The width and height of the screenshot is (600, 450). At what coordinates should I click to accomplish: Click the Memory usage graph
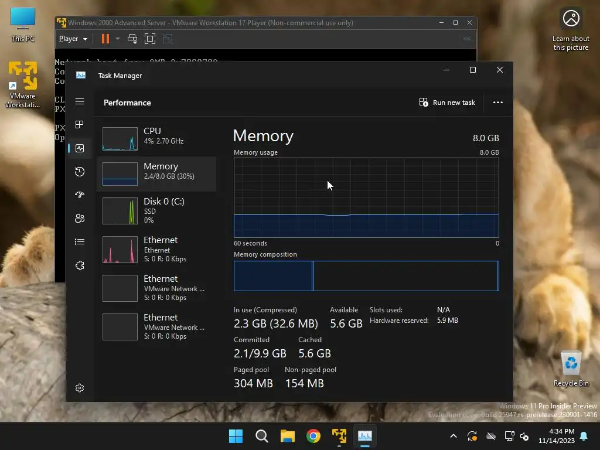pos(366,198)
